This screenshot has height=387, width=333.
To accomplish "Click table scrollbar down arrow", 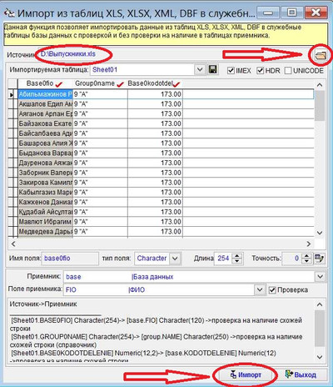I will [x=320, y=233].
